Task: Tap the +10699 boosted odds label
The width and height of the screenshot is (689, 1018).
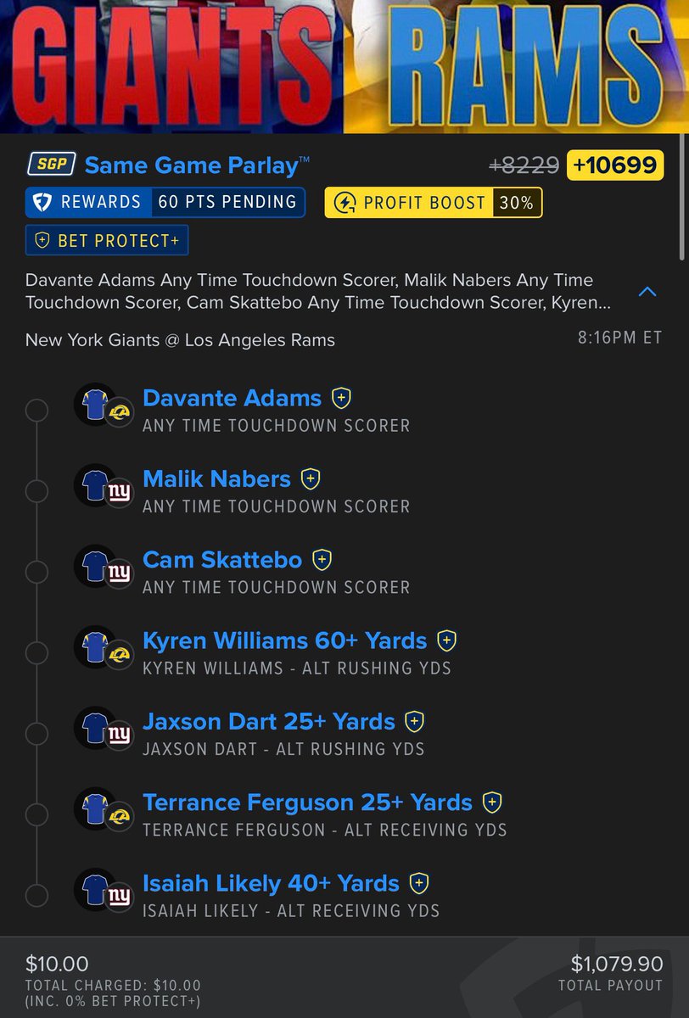Action: point(615,165)
